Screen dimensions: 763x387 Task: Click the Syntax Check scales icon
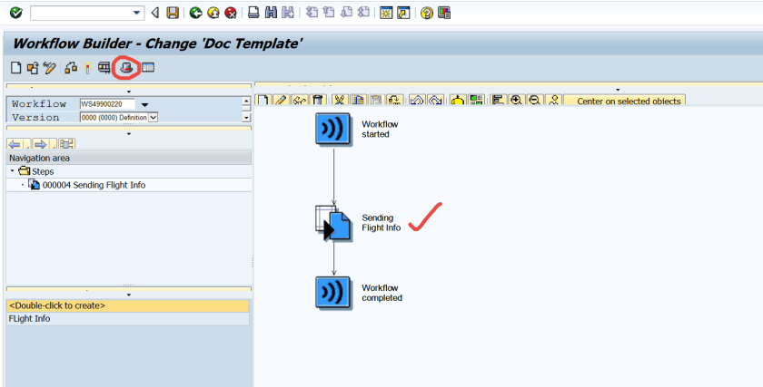tap(71, 68)
